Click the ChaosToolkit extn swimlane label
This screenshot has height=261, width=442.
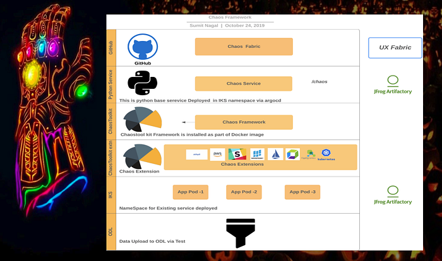(110, 158)
